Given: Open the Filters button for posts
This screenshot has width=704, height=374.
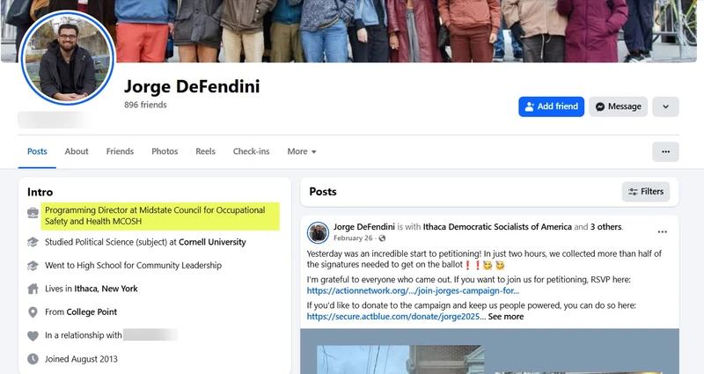Looking at the screenshot, I should [x=646, y=192].
